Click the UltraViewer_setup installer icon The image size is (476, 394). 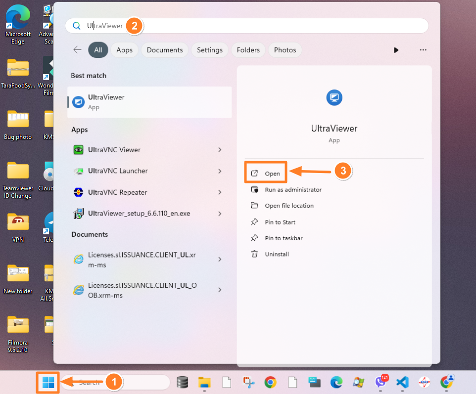(x=79, y=214)
